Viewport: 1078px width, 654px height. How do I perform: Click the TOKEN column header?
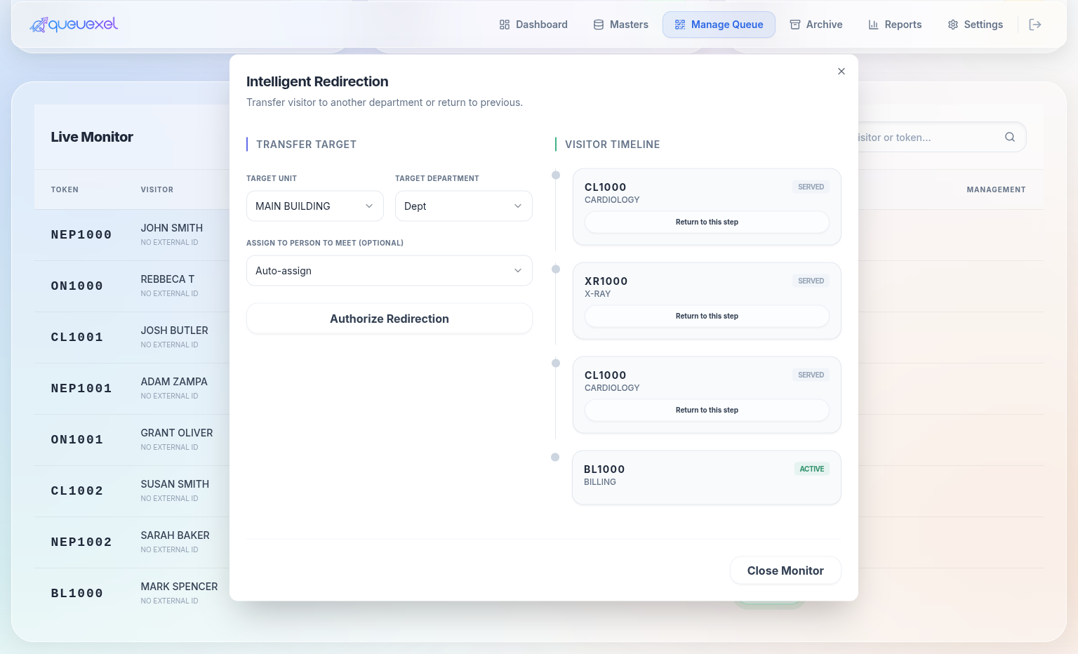[65, 189]
